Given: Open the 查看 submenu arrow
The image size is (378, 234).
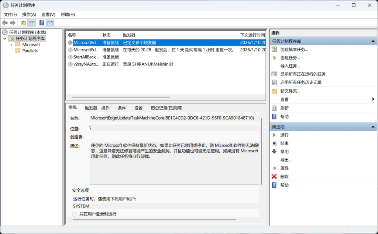Looking at the screenshot, I should click(373, 99).
